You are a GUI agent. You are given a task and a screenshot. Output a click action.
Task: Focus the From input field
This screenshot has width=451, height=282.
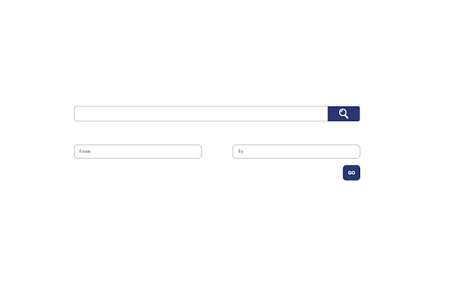[x=138, y=152]
